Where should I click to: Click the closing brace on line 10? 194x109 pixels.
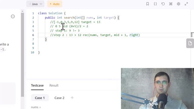click(39, 52)
